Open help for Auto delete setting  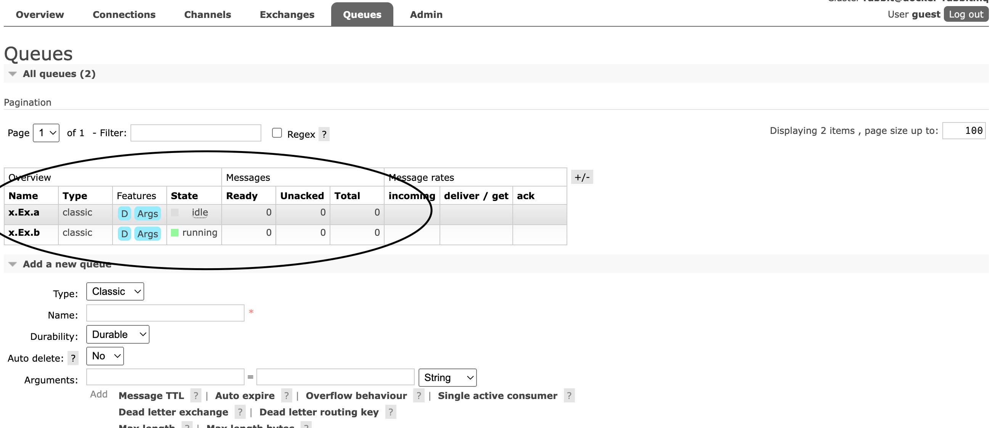coord(73,358)
